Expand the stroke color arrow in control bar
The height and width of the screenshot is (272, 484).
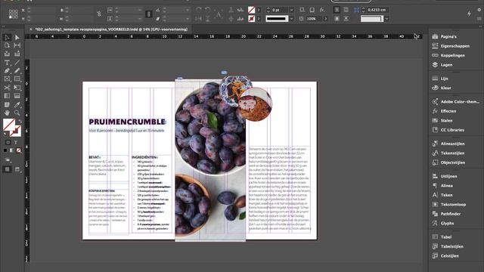pos(259,19)
